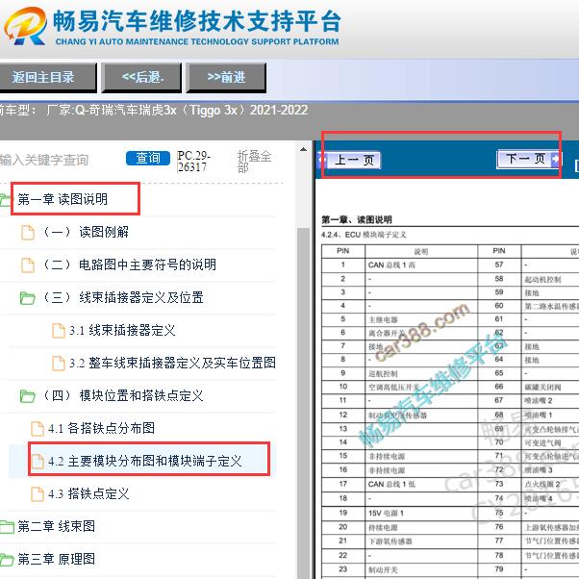This screenshot has width=579, height=579.
Task: Click page icon beside 3.2 整车线束插接器定义
Action: point(59,363)
